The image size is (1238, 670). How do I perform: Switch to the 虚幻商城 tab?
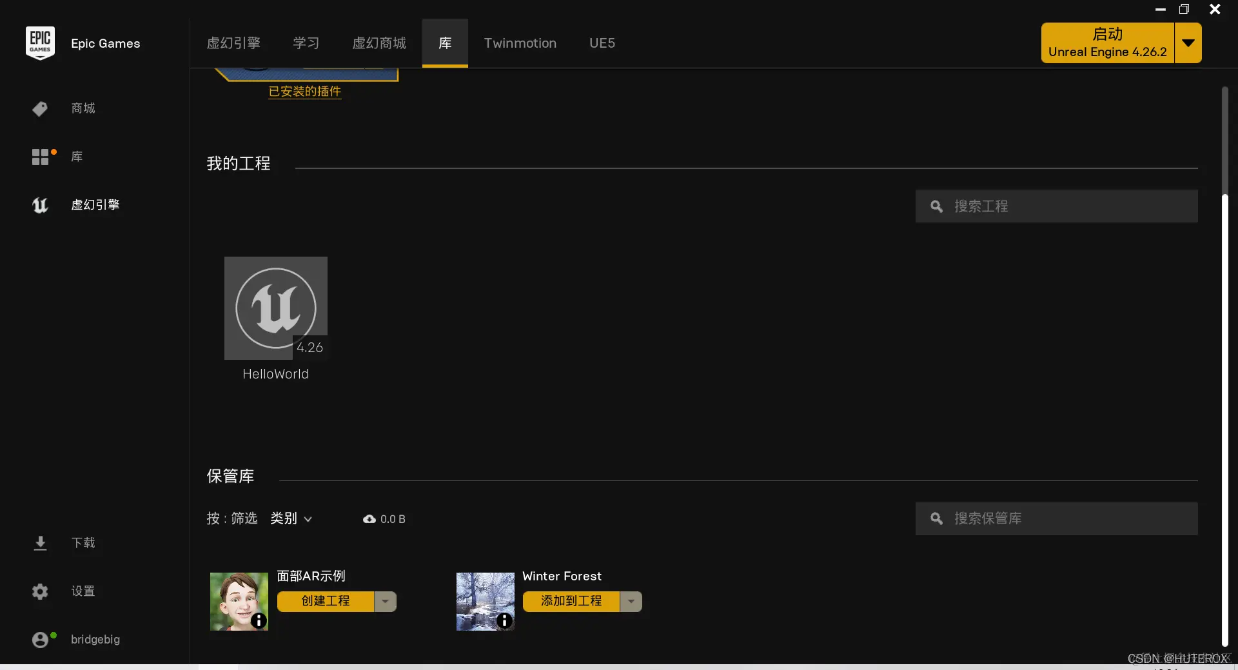coord(379,43)
